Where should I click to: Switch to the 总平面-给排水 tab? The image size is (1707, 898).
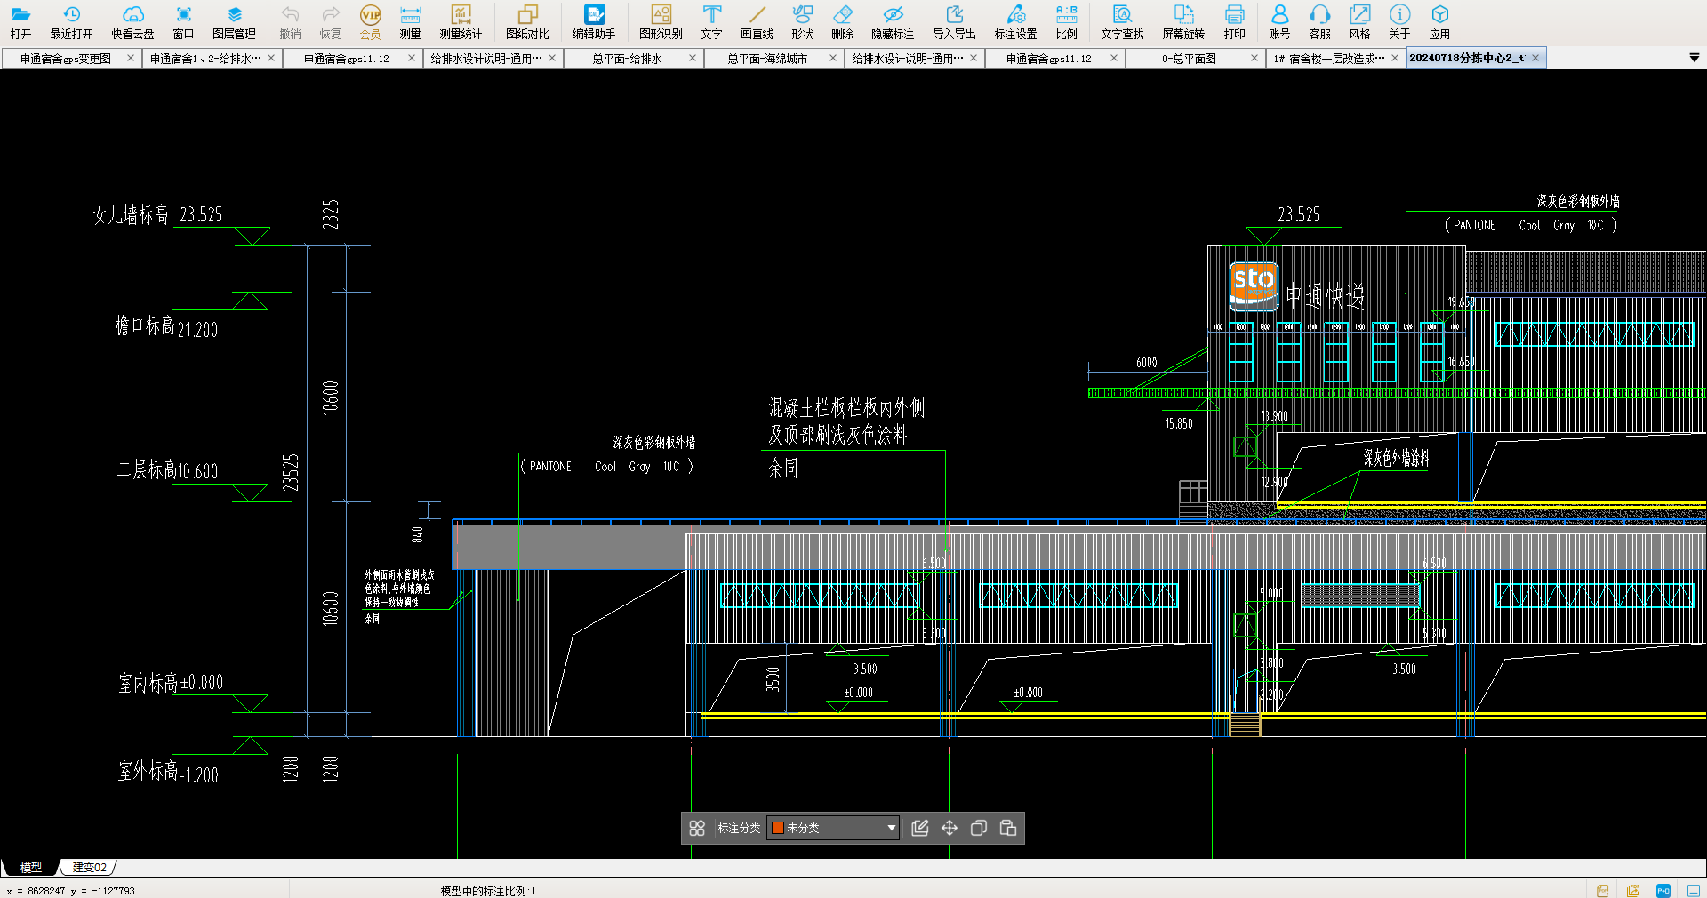pyautogui.click(x=627, y=59)
